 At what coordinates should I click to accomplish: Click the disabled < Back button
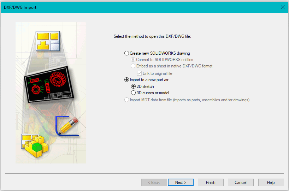pos(154,182)
